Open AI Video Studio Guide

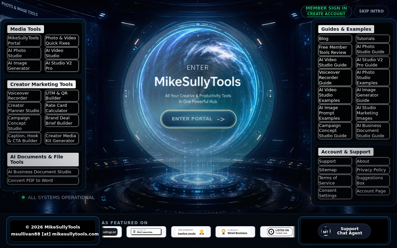[335, 62]
